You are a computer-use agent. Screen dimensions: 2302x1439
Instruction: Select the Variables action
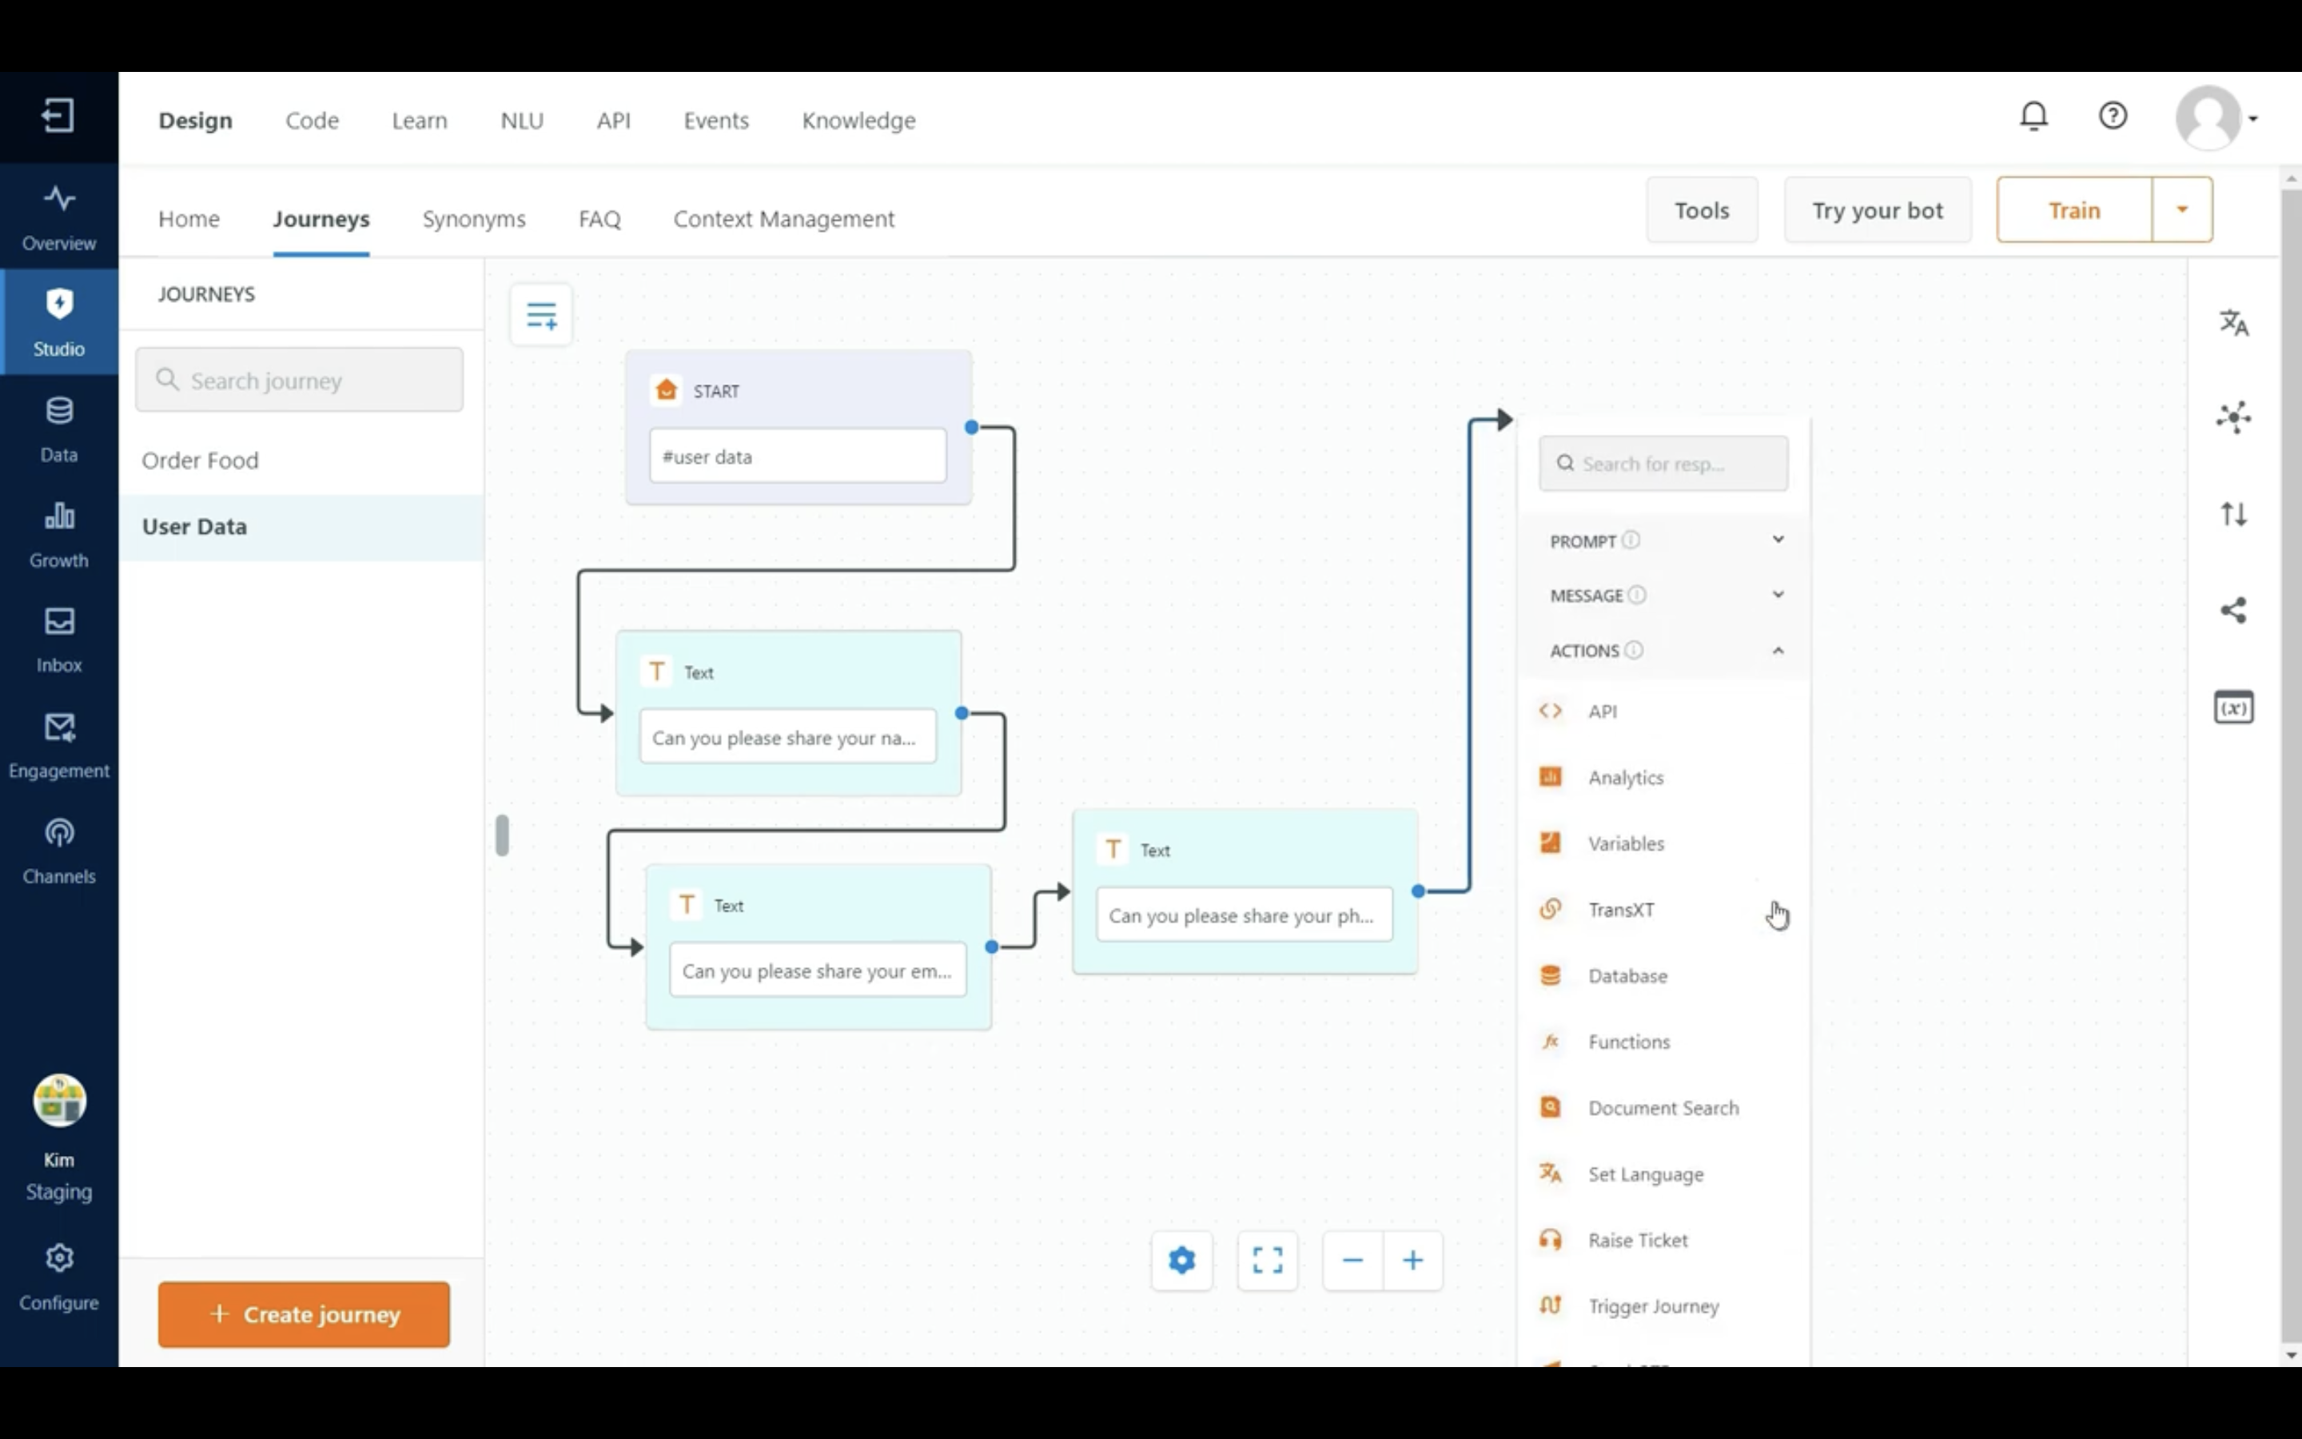(1663, 843)
